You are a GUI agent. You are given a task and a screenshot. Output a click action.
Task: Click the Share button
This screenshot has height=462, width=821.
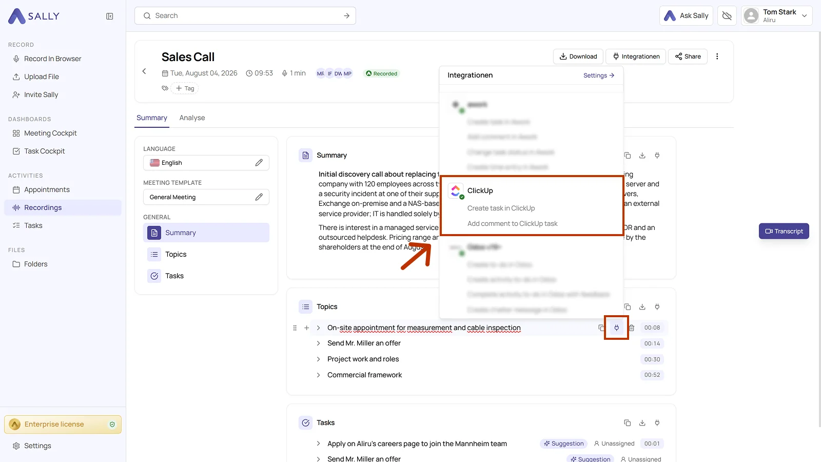coord(688,56)
